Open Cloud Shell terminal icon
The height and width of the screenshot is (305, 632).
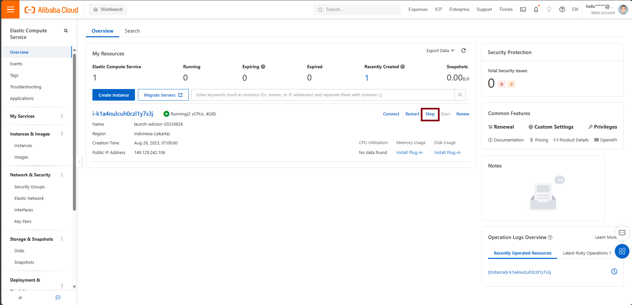tap(523, 10)
